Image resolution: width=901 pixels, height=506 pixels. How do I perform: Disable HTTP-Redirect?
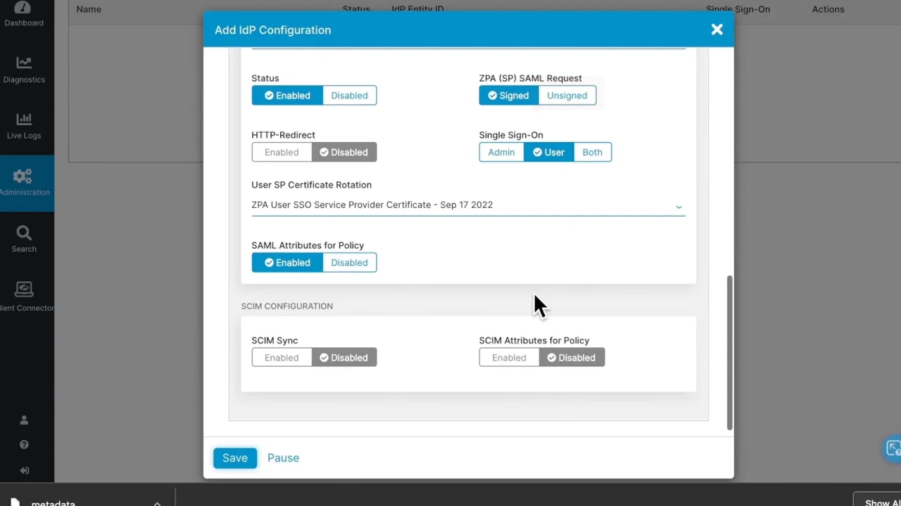pyautogui.click(x=344, y=153)
